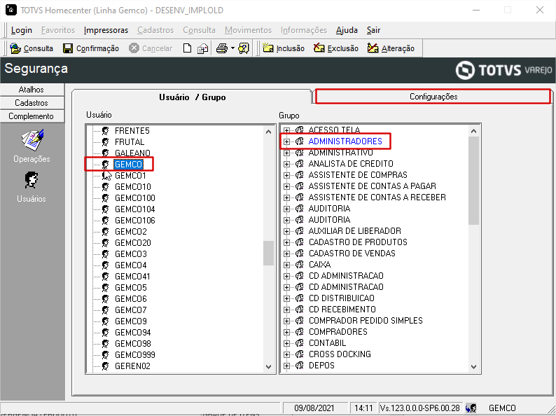The height and width of the screenshot is (416, 556).
Task: Click the document properties icon beside new page
Action: tap(203, 48)
